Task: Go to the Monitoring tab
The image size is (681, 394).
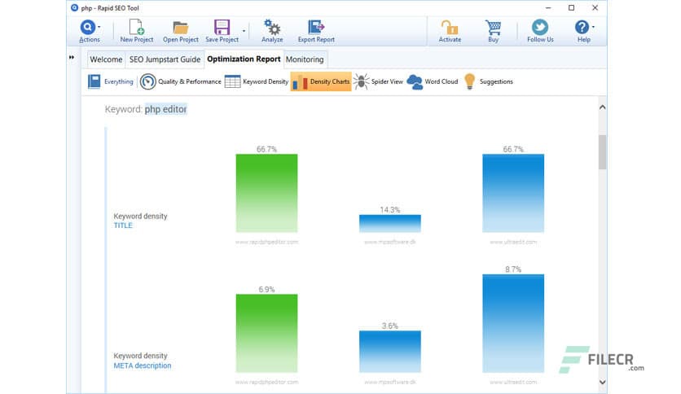Action: tap(305, 59)
